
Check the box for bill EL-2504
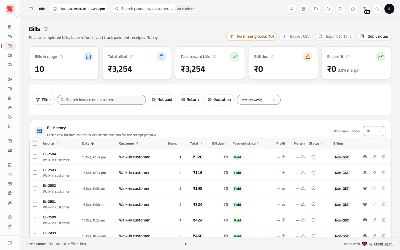point(35,157)
